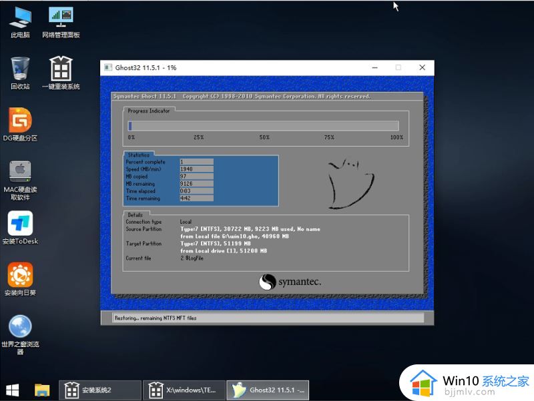Click the Symantec logo

coord(290,282)
